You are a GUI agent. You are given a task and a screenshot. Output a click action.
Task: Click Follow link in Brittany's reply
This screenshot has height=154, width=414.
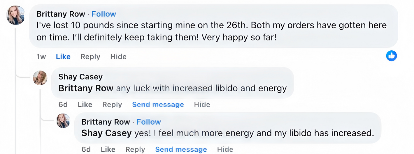149,122
